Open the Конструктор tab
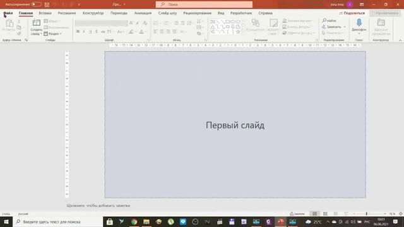This screenshot has height=227, width=404. tap(93, 13)
